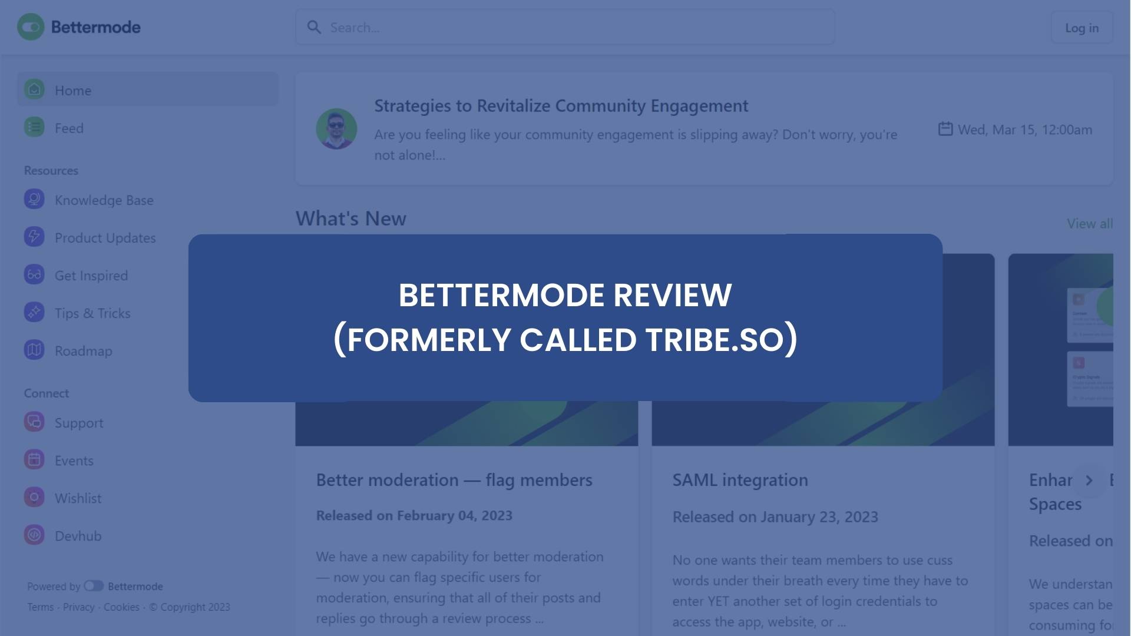Select the Feed menu item
The image size is (1131, 636).
click(68, 126)
